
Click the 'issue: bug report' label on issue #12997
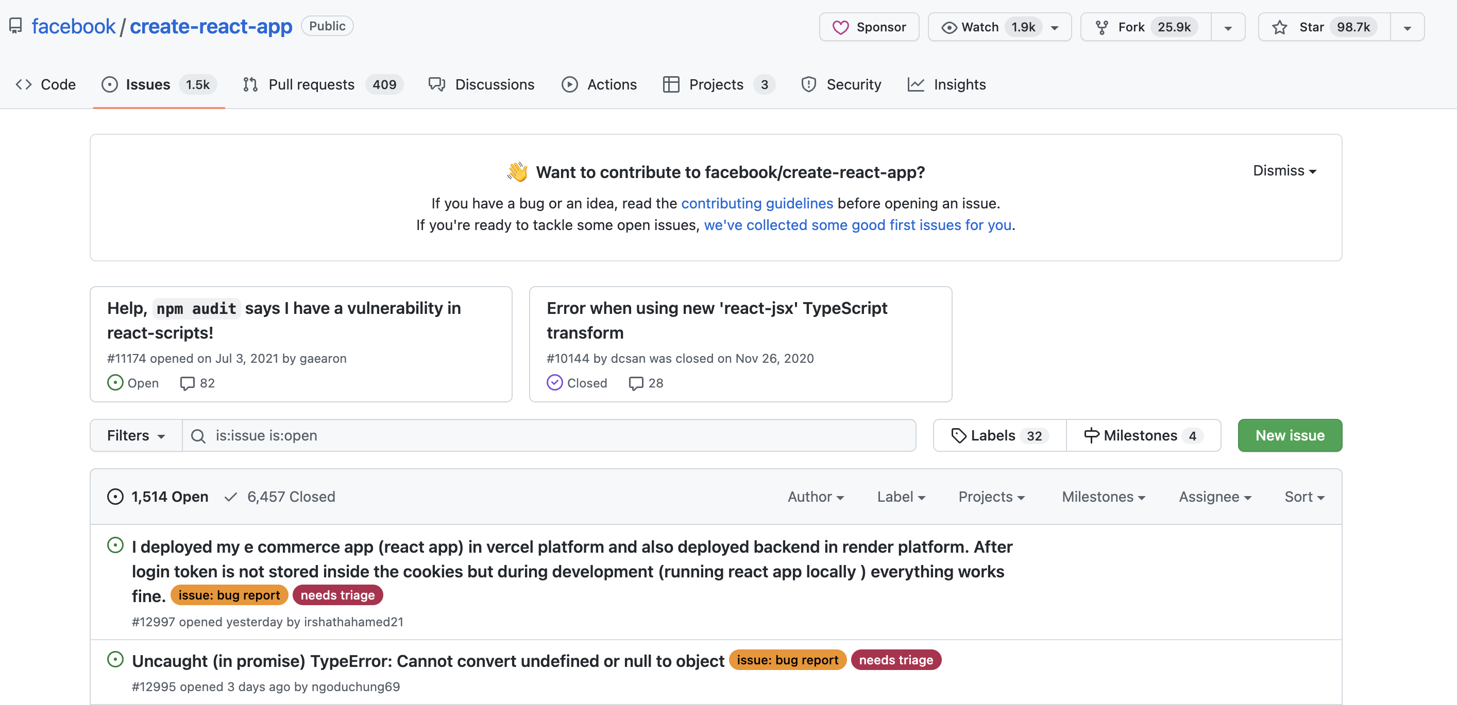click(x=229, y=595)
